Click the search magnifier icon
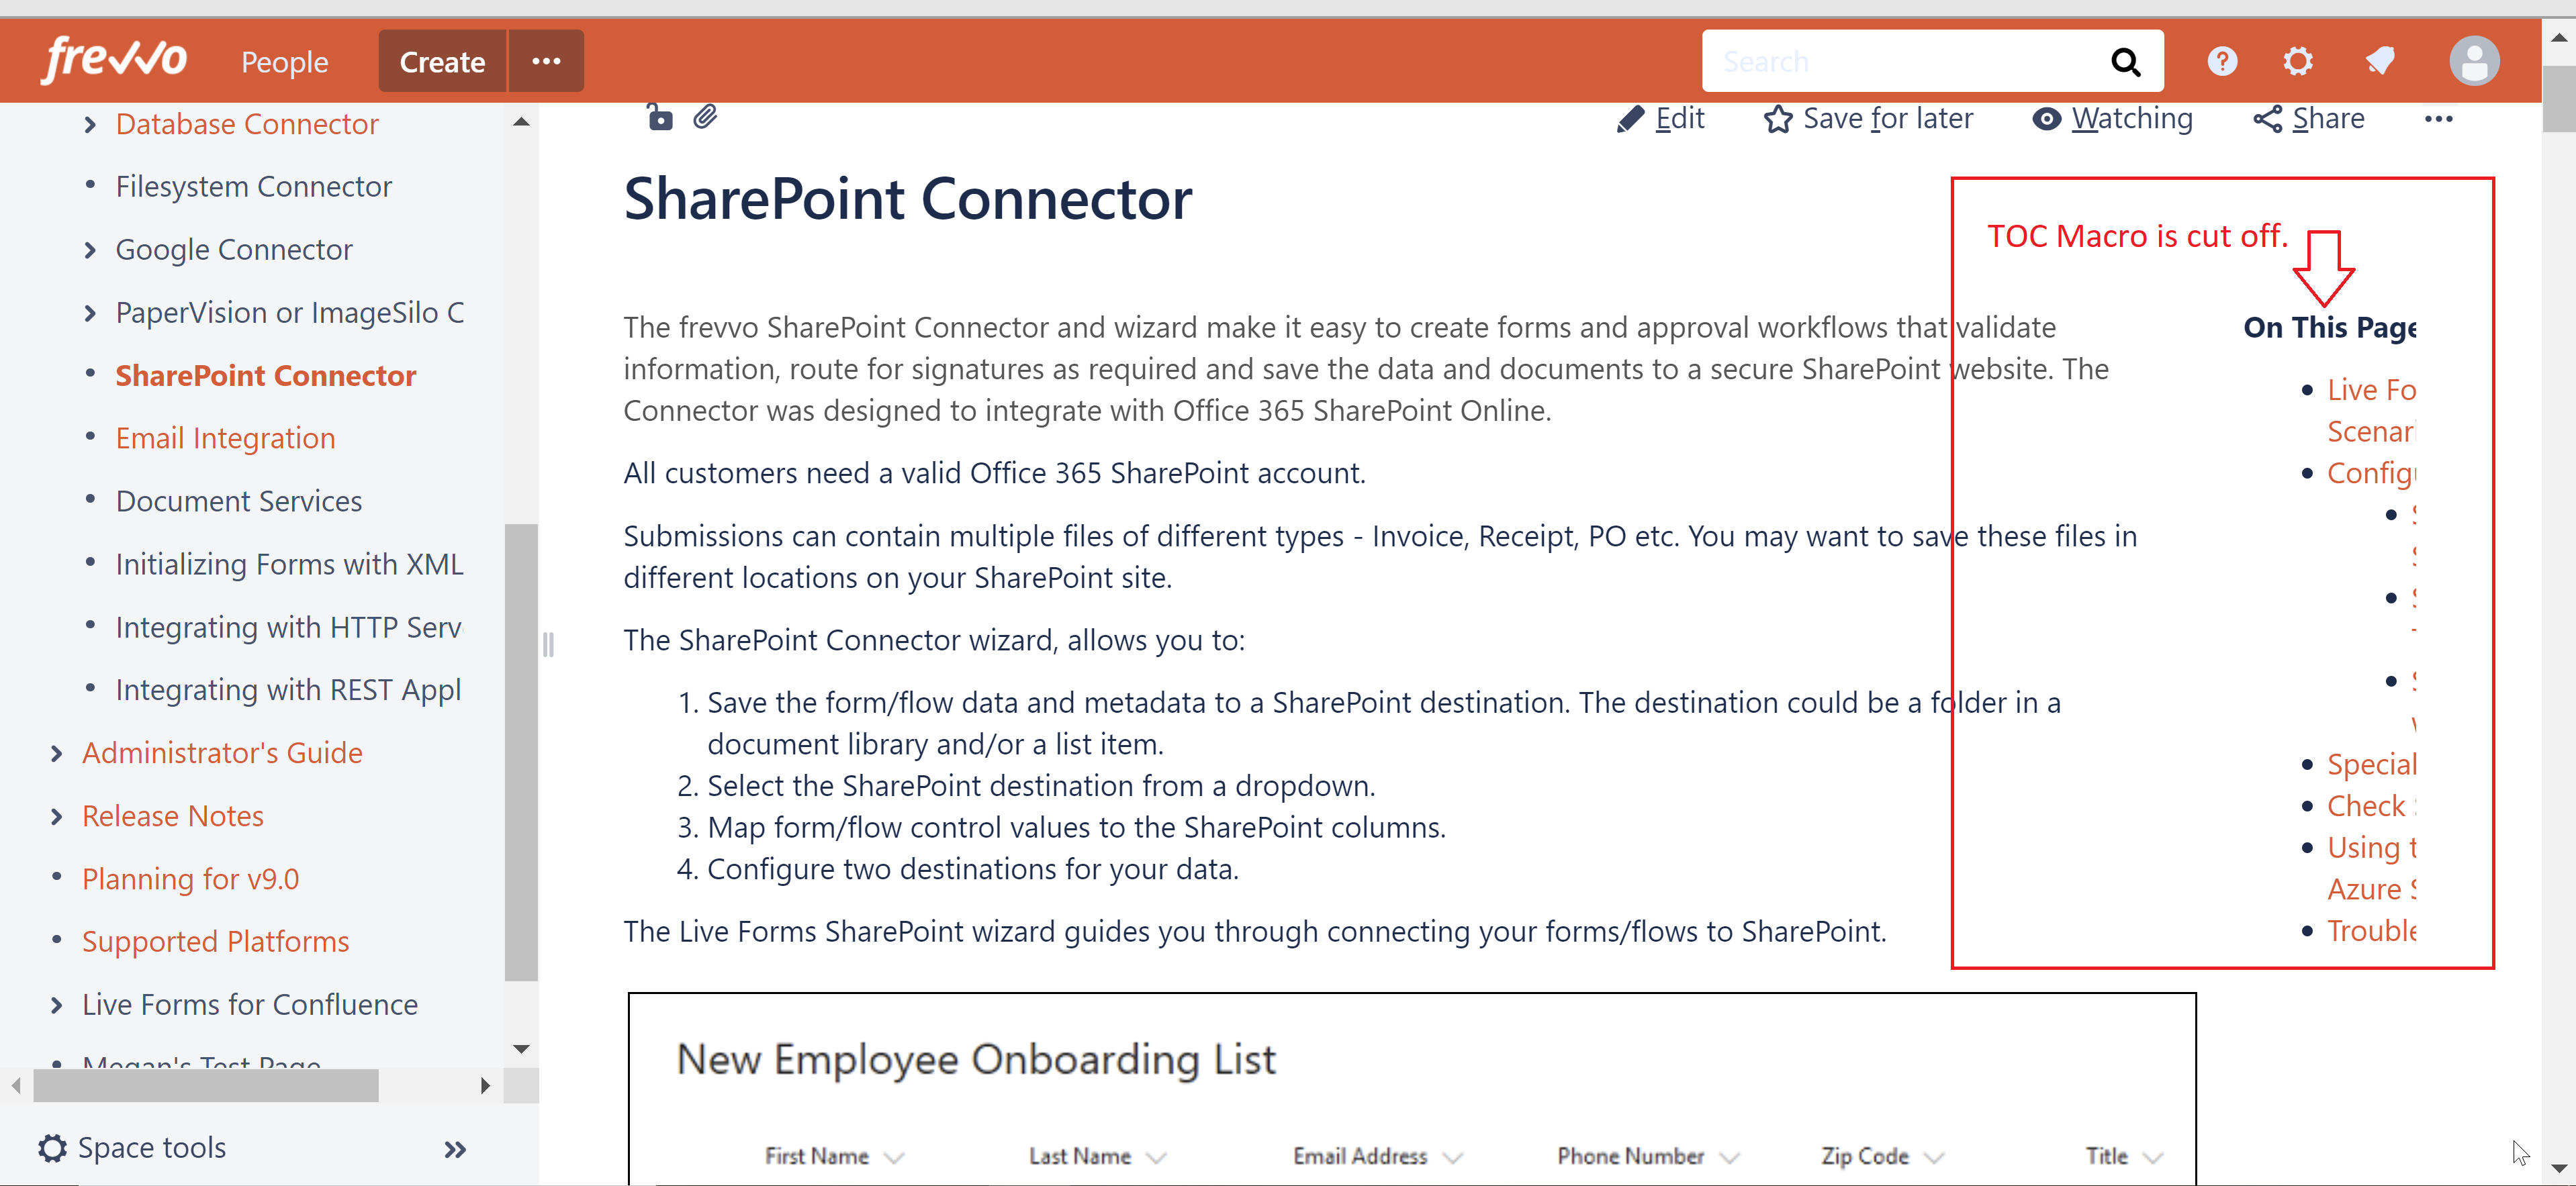 [x=2125, y=62]
